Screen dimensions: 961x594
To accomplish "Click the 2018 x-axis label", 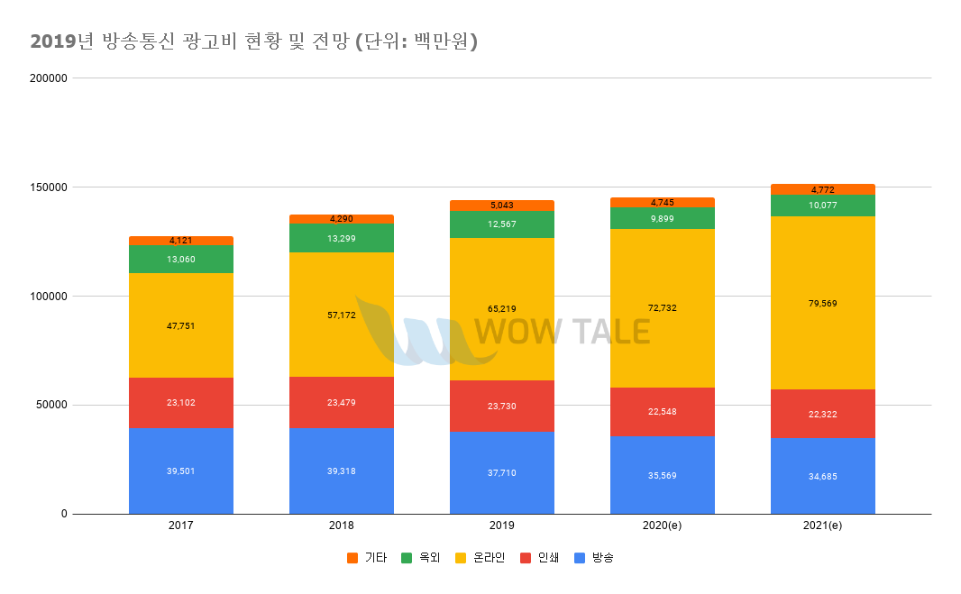I will click(342, 525).
